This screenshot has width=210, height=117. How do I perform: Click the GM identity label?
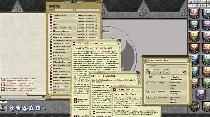3,102
